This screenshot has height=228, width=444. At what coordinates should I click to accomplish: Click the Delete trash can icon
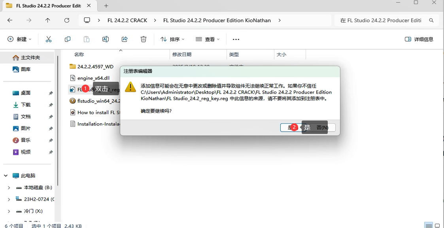pos(144,40)
